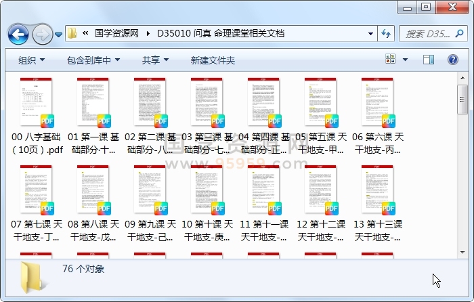
Task: Select file 01 第一课 基础部分
Action: tap(93, 116)
